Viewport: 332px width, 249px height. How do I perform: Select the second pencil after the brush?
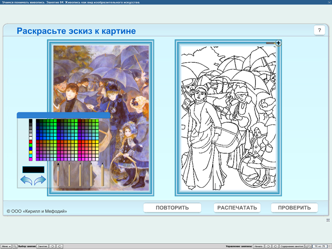tap(80, 175)
